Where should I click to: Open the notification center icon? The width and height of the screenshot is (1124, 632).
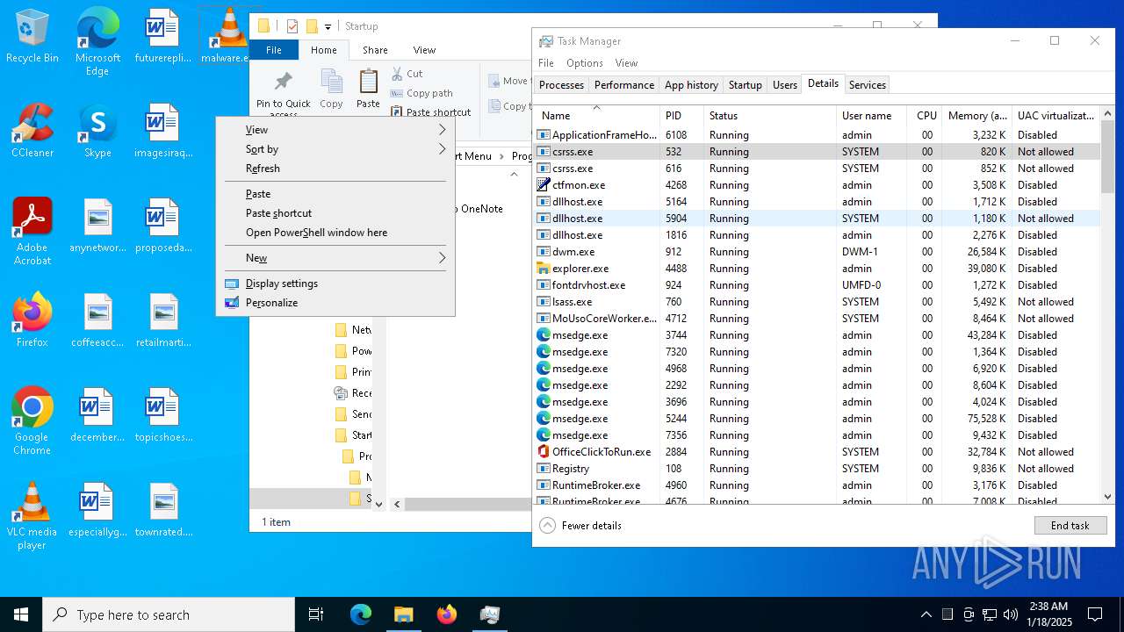(x=1095, y=614)
